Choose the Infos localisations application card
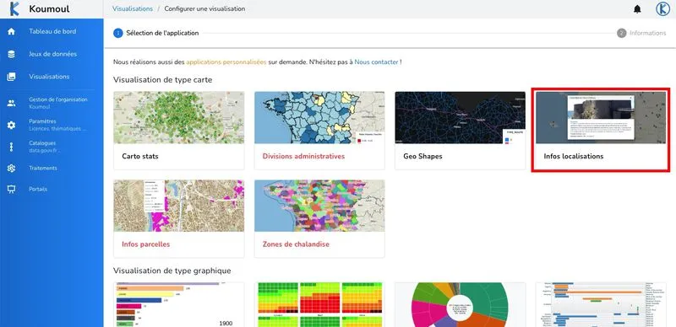 coord(601,131)
